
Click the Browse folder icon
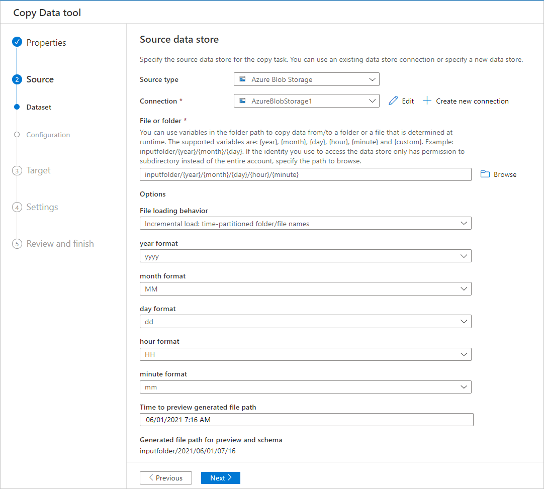coord(485,174)
